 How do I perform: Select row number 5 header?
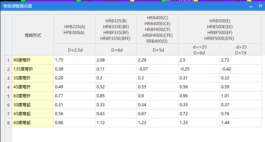point(9,96)
